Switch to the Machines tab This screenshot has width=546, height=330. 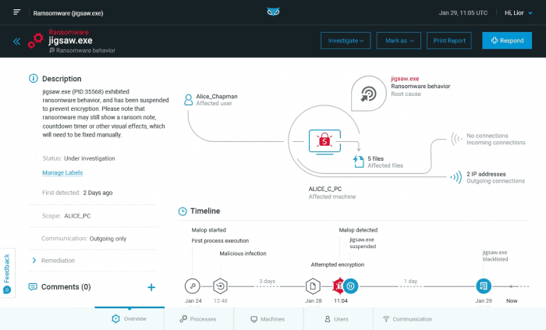268,319
